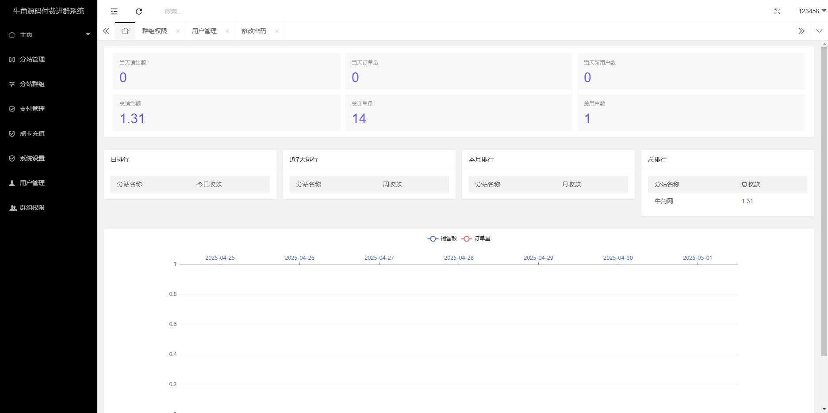Click the shield icon beside 系统设置

click(12, 158)
